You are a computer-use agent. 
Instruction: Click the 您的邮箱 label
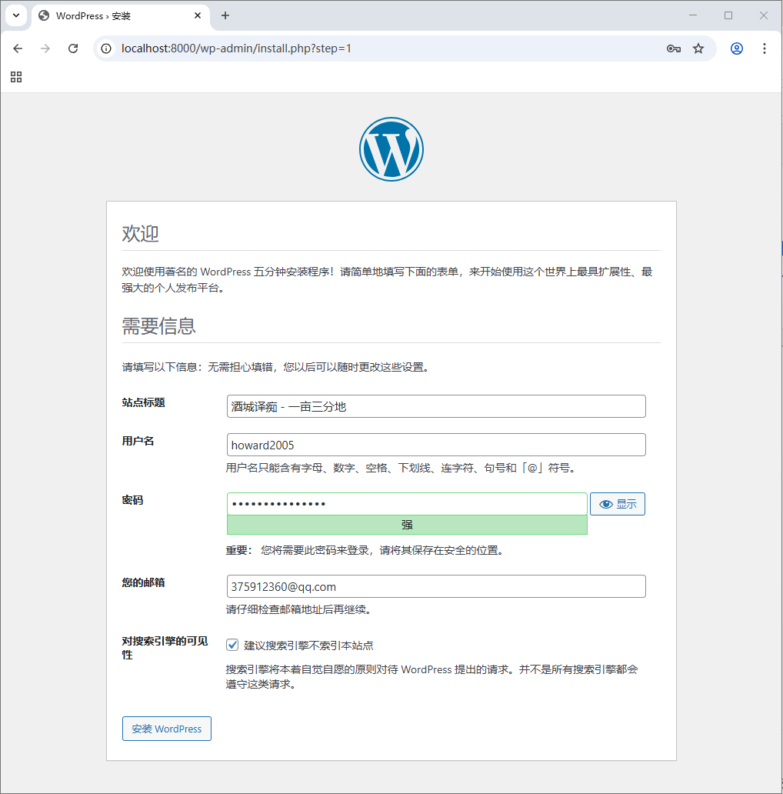tap(143, 583)
